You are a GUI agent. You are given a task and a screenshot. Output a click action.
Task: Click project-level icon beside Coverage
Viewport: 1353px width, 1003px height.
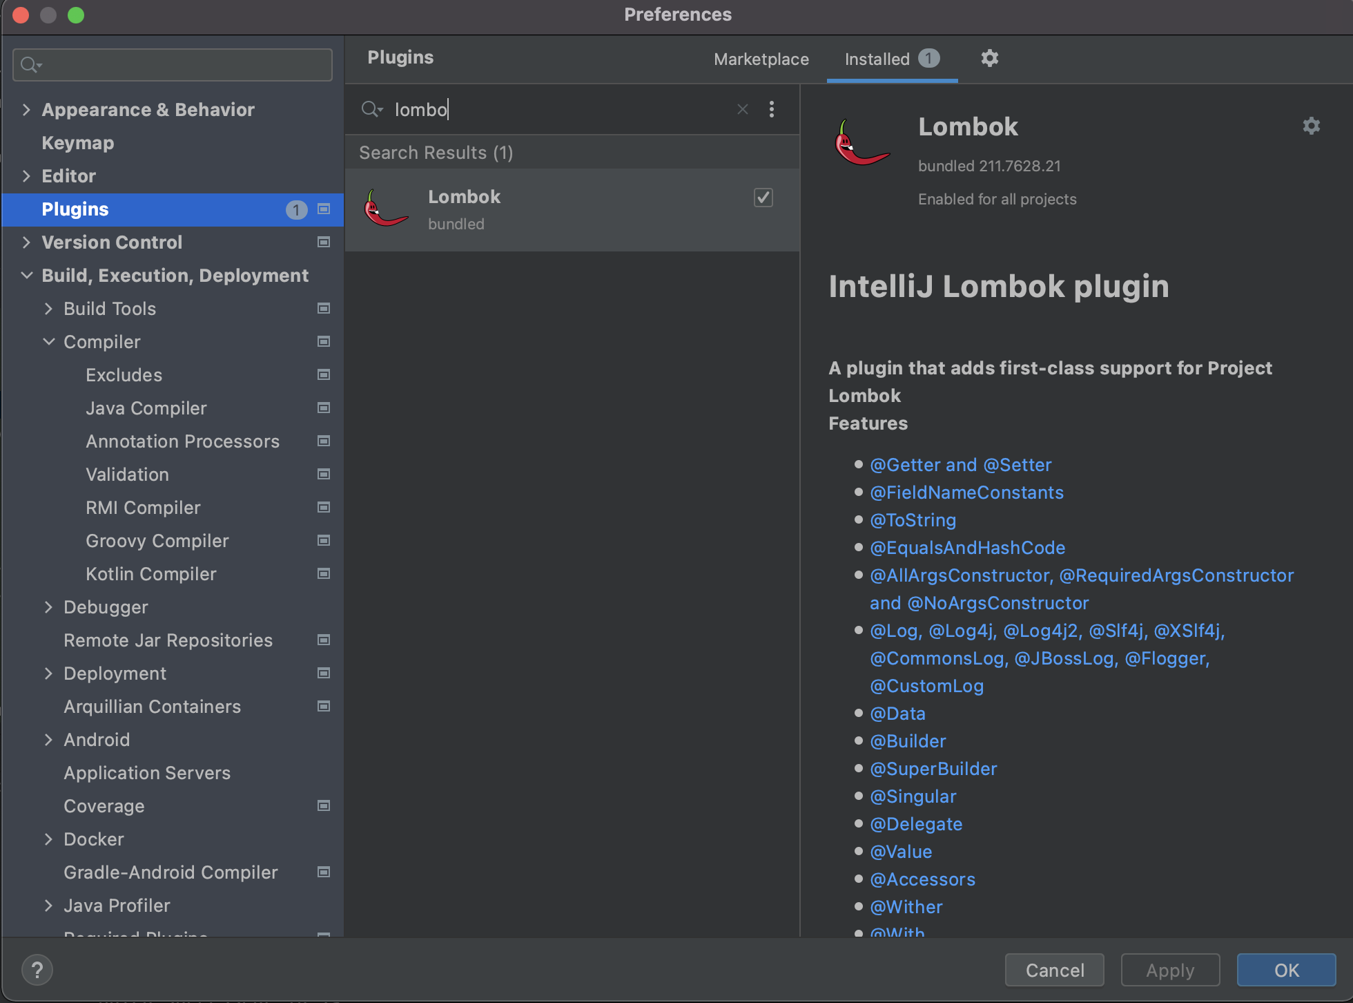324,805
